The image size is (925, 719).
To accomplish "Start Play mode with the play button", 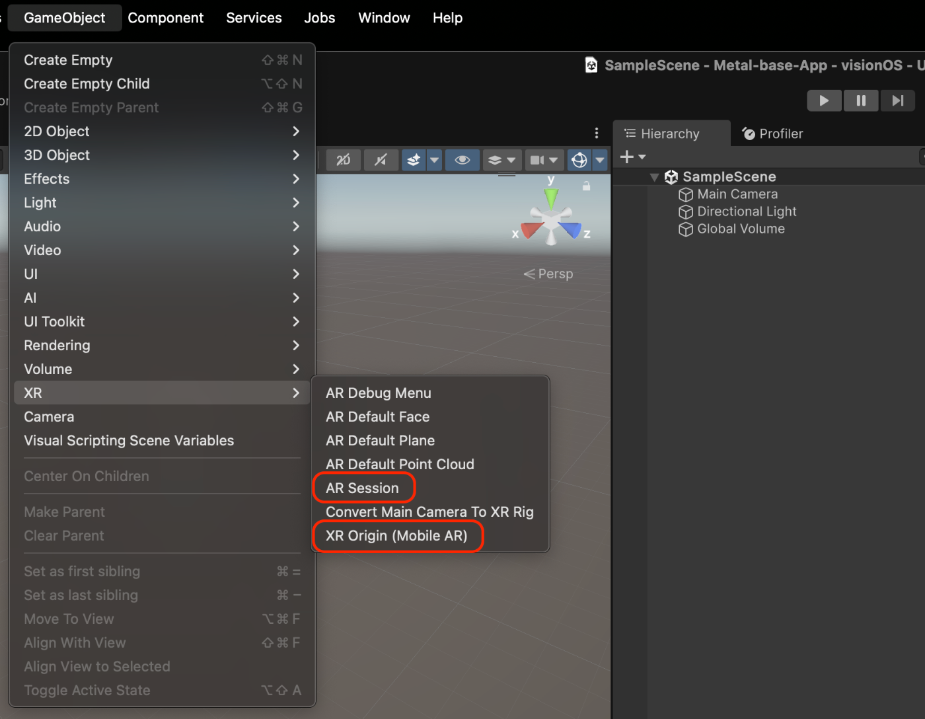I will [824, 100].
